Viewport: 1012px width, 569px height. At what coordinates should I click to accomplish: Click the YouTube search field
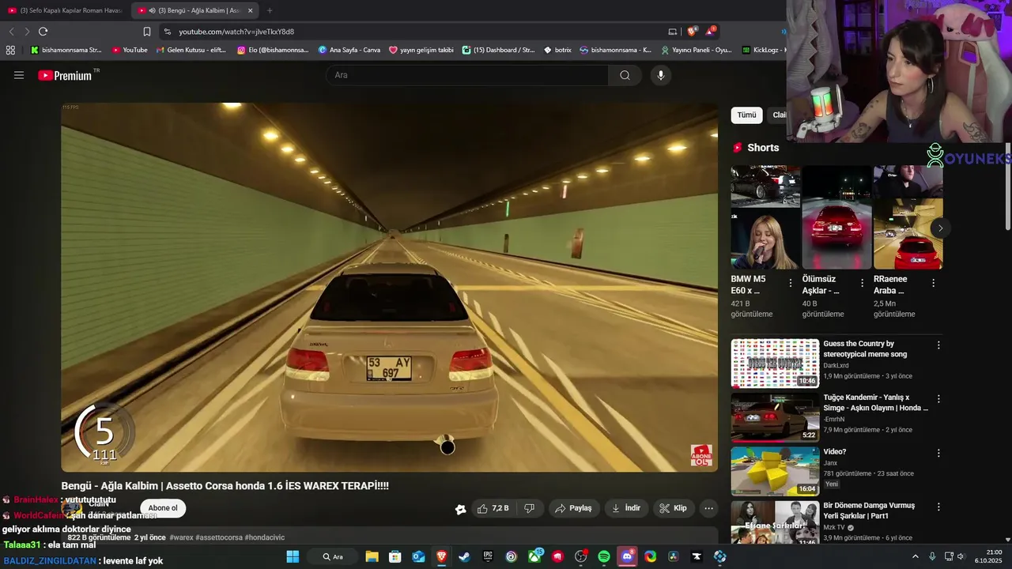pyautogui.click(x=466, y=75)
